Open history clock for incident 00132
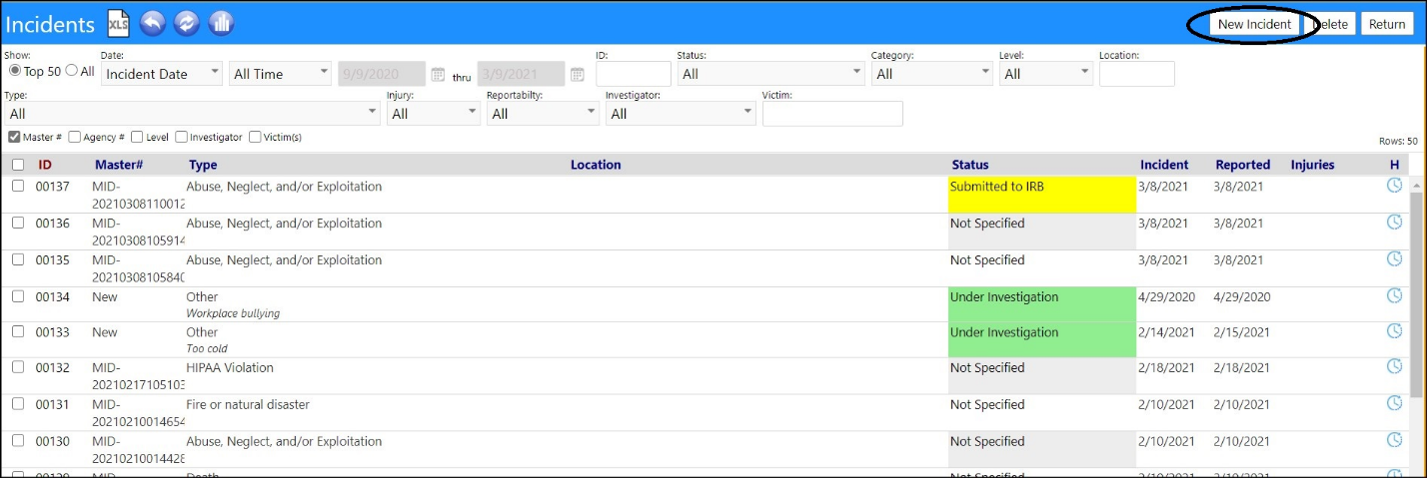This screenshot has height=478, width=1427. [x=1395, y=367]
